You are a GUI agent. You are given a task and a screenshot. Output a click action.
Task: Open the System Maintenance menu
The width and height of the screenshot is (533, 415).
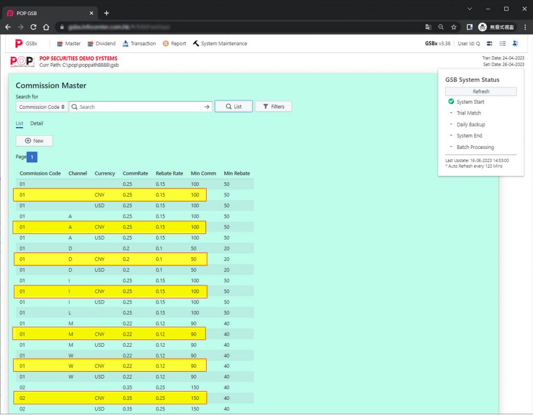(x=220, y=44)
